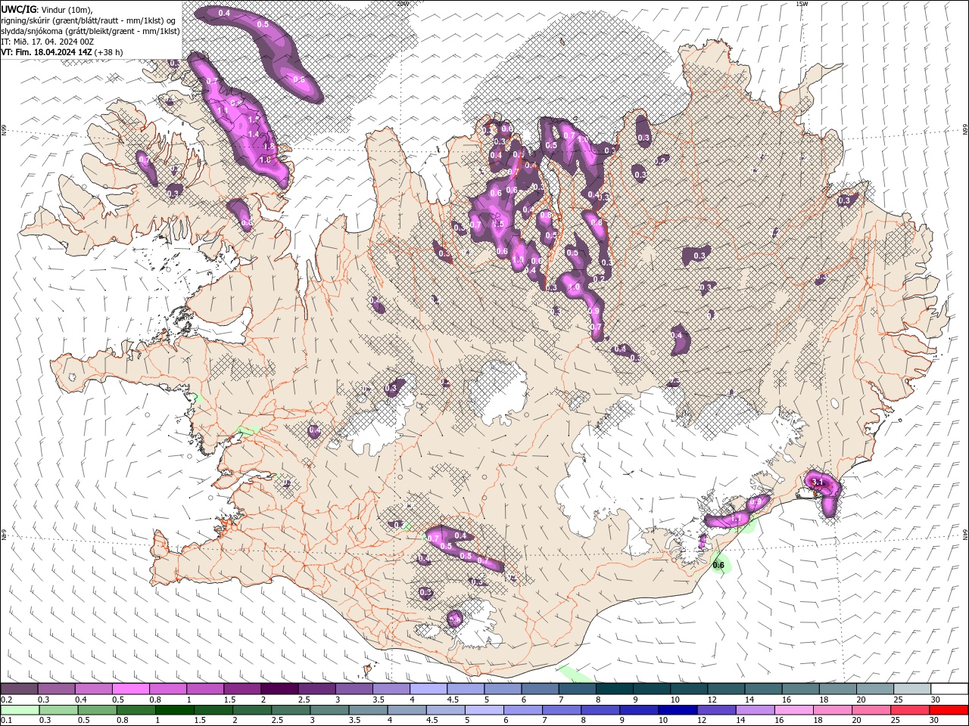The height and width of the screenshot is (726, 969).
Task: Select the 14 violet swatch in the lower legend row
Action: click(x=756, y=710)
